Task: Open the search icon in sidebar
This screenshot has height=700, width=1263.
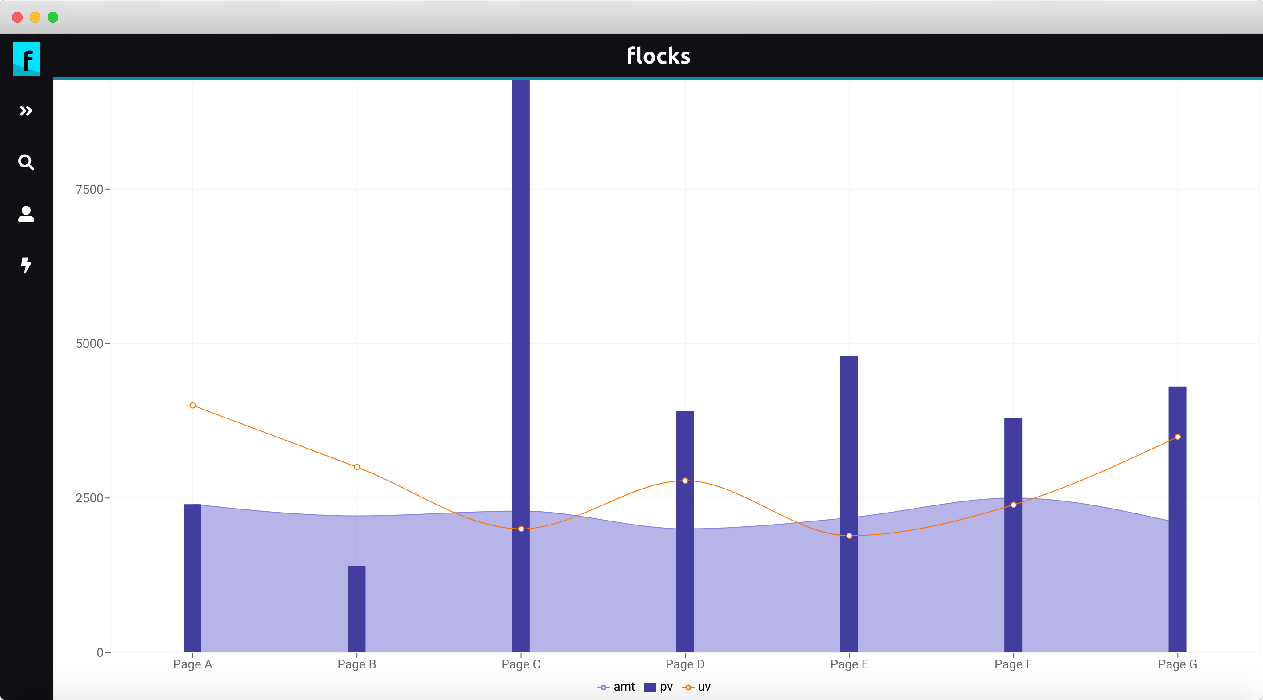Action: [26, 162]
